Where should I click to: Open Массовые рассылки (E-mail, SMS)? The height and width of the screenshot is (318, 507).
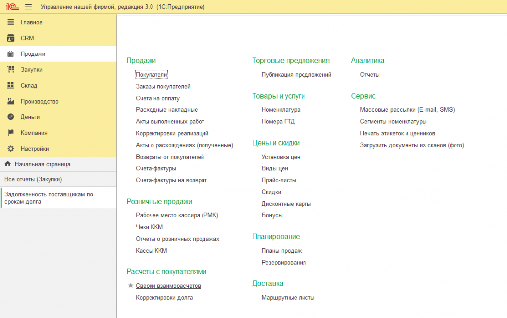[407, 109]
